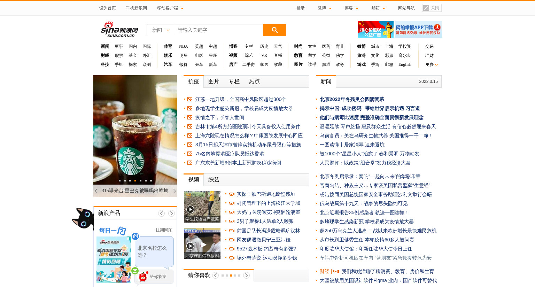This screenshot has width=535, height=287.
Task: Select the 视频 tab
Action: pos(194,180)
